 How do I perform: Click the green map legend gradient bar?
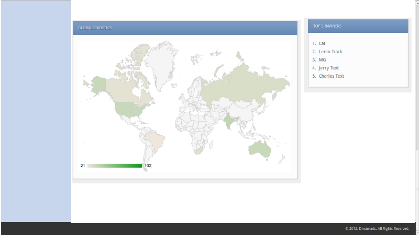[114, 166]
